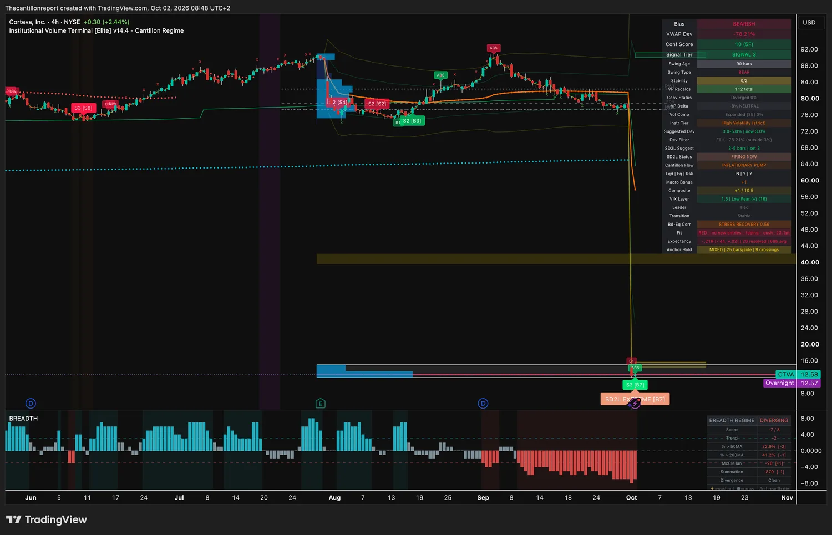
Task: Click the dividend marker at September
Action: (x=483, y=404)
